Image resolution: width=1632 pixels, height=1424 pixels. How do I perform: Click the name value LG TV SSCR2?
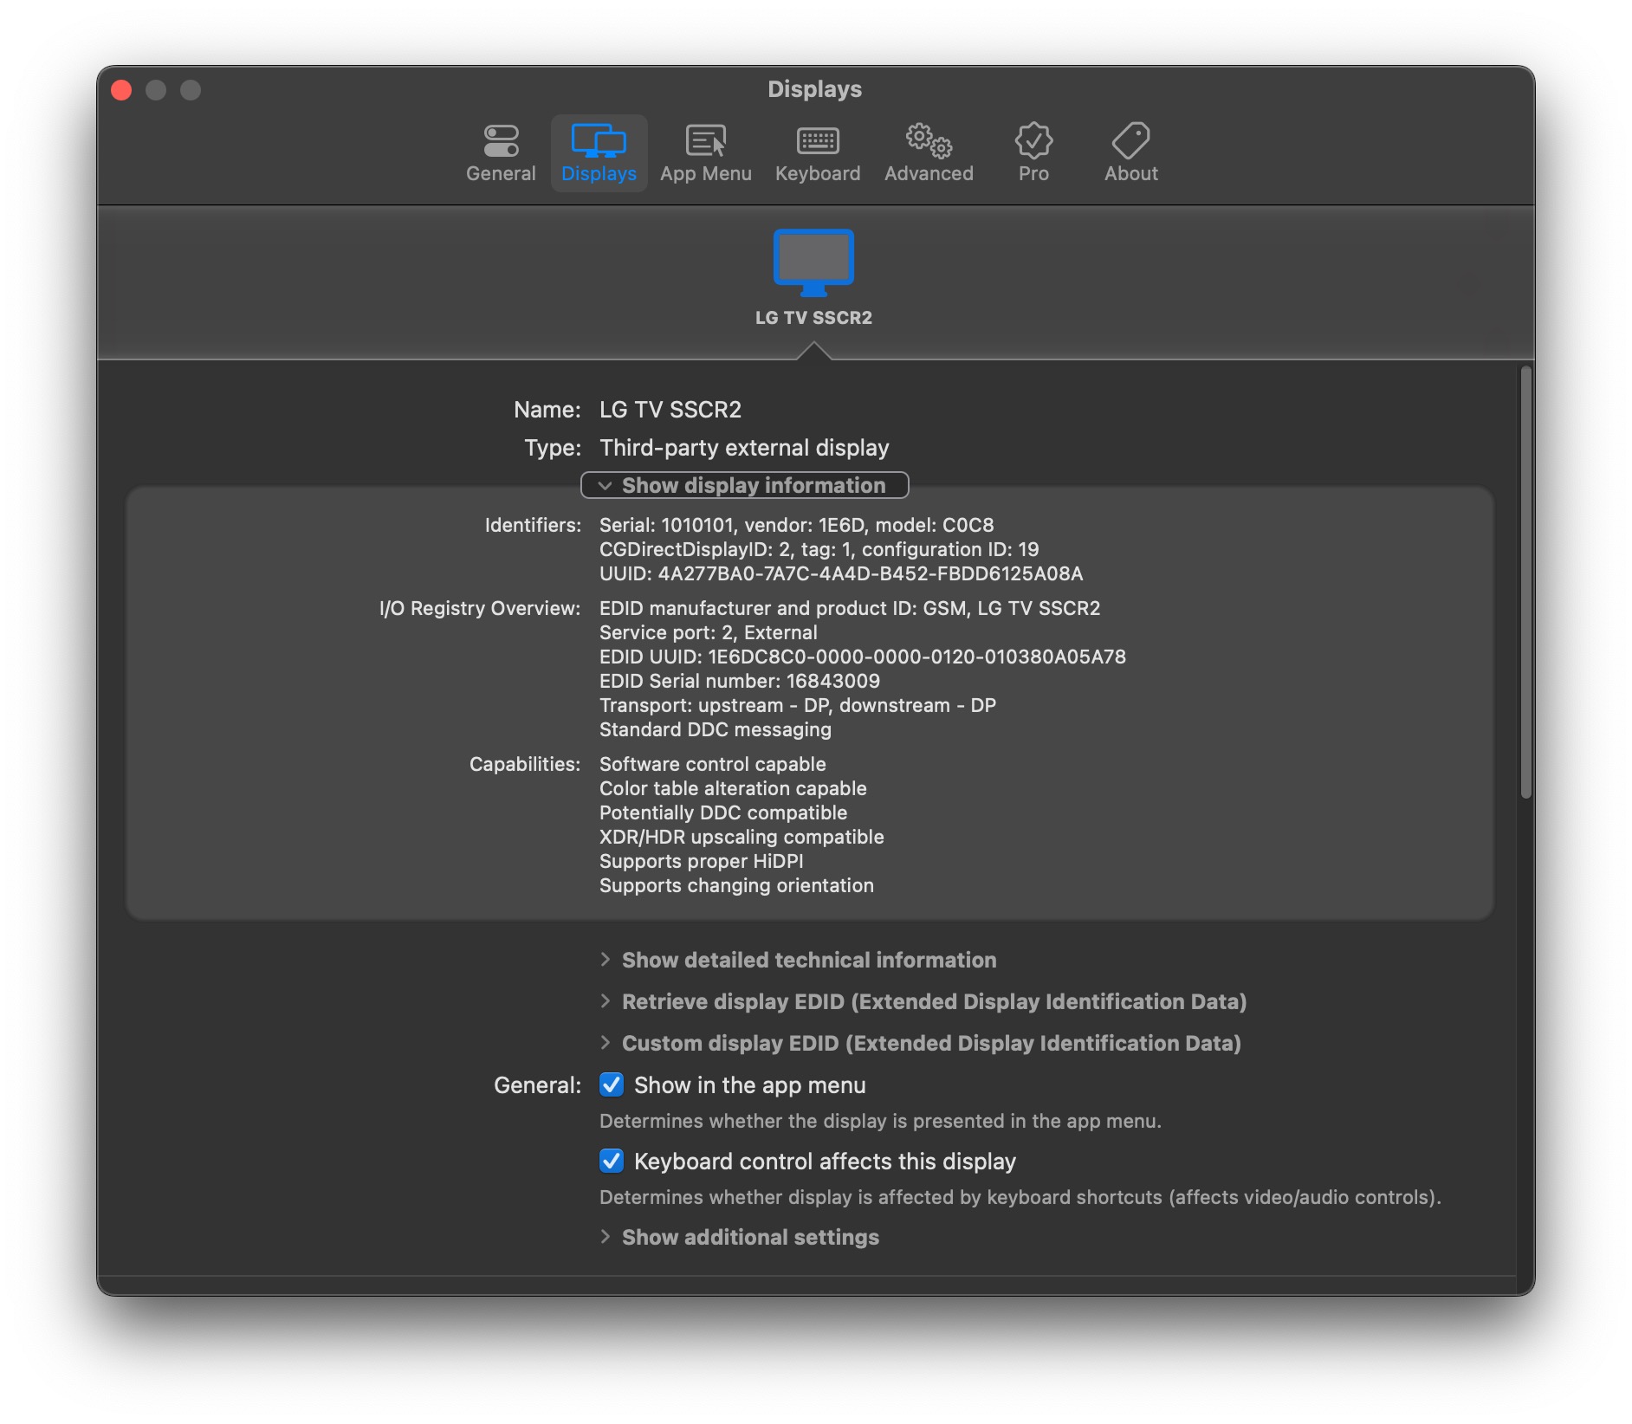[670, 410]
